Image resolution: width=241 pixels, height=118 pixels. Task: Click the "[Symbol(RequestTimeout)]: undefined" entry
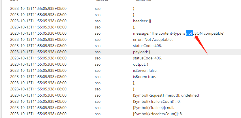click(x=166, y=95)
